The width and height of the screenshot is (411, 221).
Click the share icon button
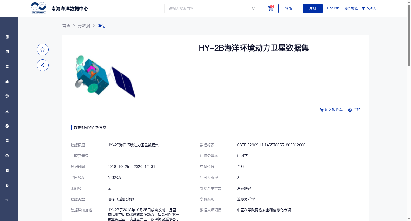(x=43, y=65)
